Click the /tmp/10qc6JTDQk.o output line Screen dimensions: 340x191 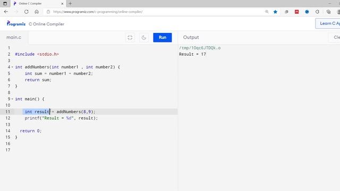[200, 48]
